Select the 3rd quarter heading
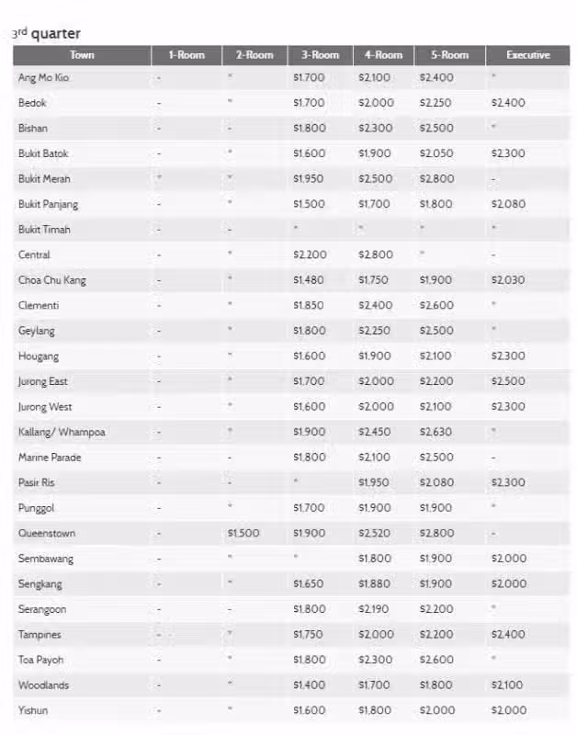 47,33
